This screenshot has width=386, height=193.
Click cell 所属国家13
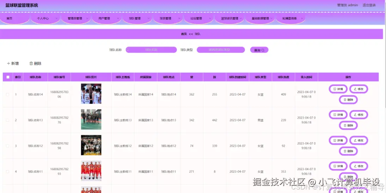[146, 120]
